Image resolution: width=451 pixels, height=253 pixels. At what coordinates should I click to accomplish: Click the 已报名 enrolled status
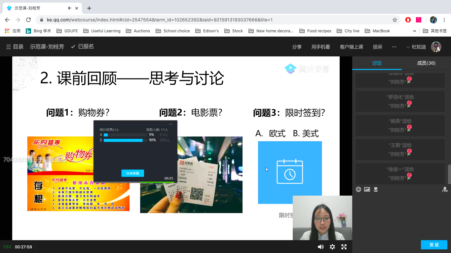[82, 47]
